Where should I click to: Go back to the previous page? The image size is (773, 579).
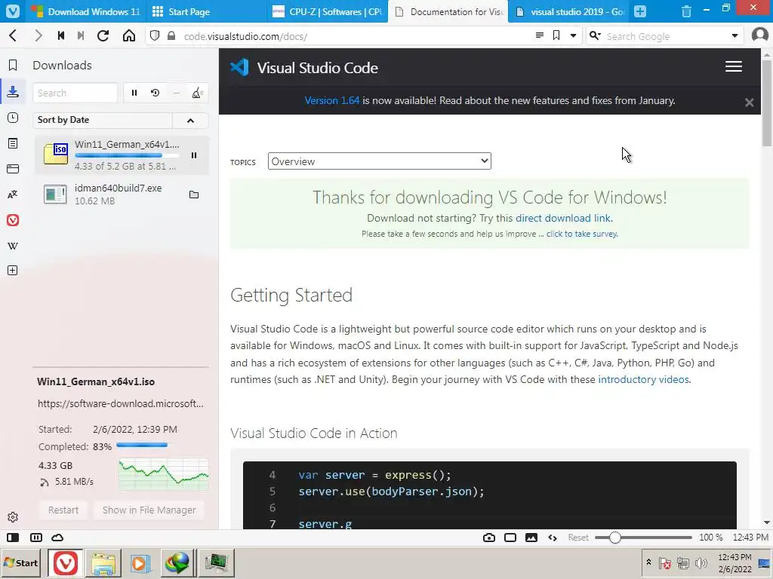click(14, 35)
